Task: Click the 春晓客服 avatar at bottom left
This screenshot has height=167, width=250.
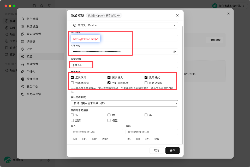Action: tap(8, 160)
